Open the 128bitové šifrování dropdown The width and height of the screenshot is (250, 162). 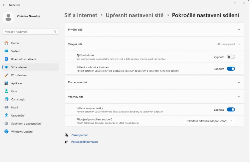(x=209, y=121)
